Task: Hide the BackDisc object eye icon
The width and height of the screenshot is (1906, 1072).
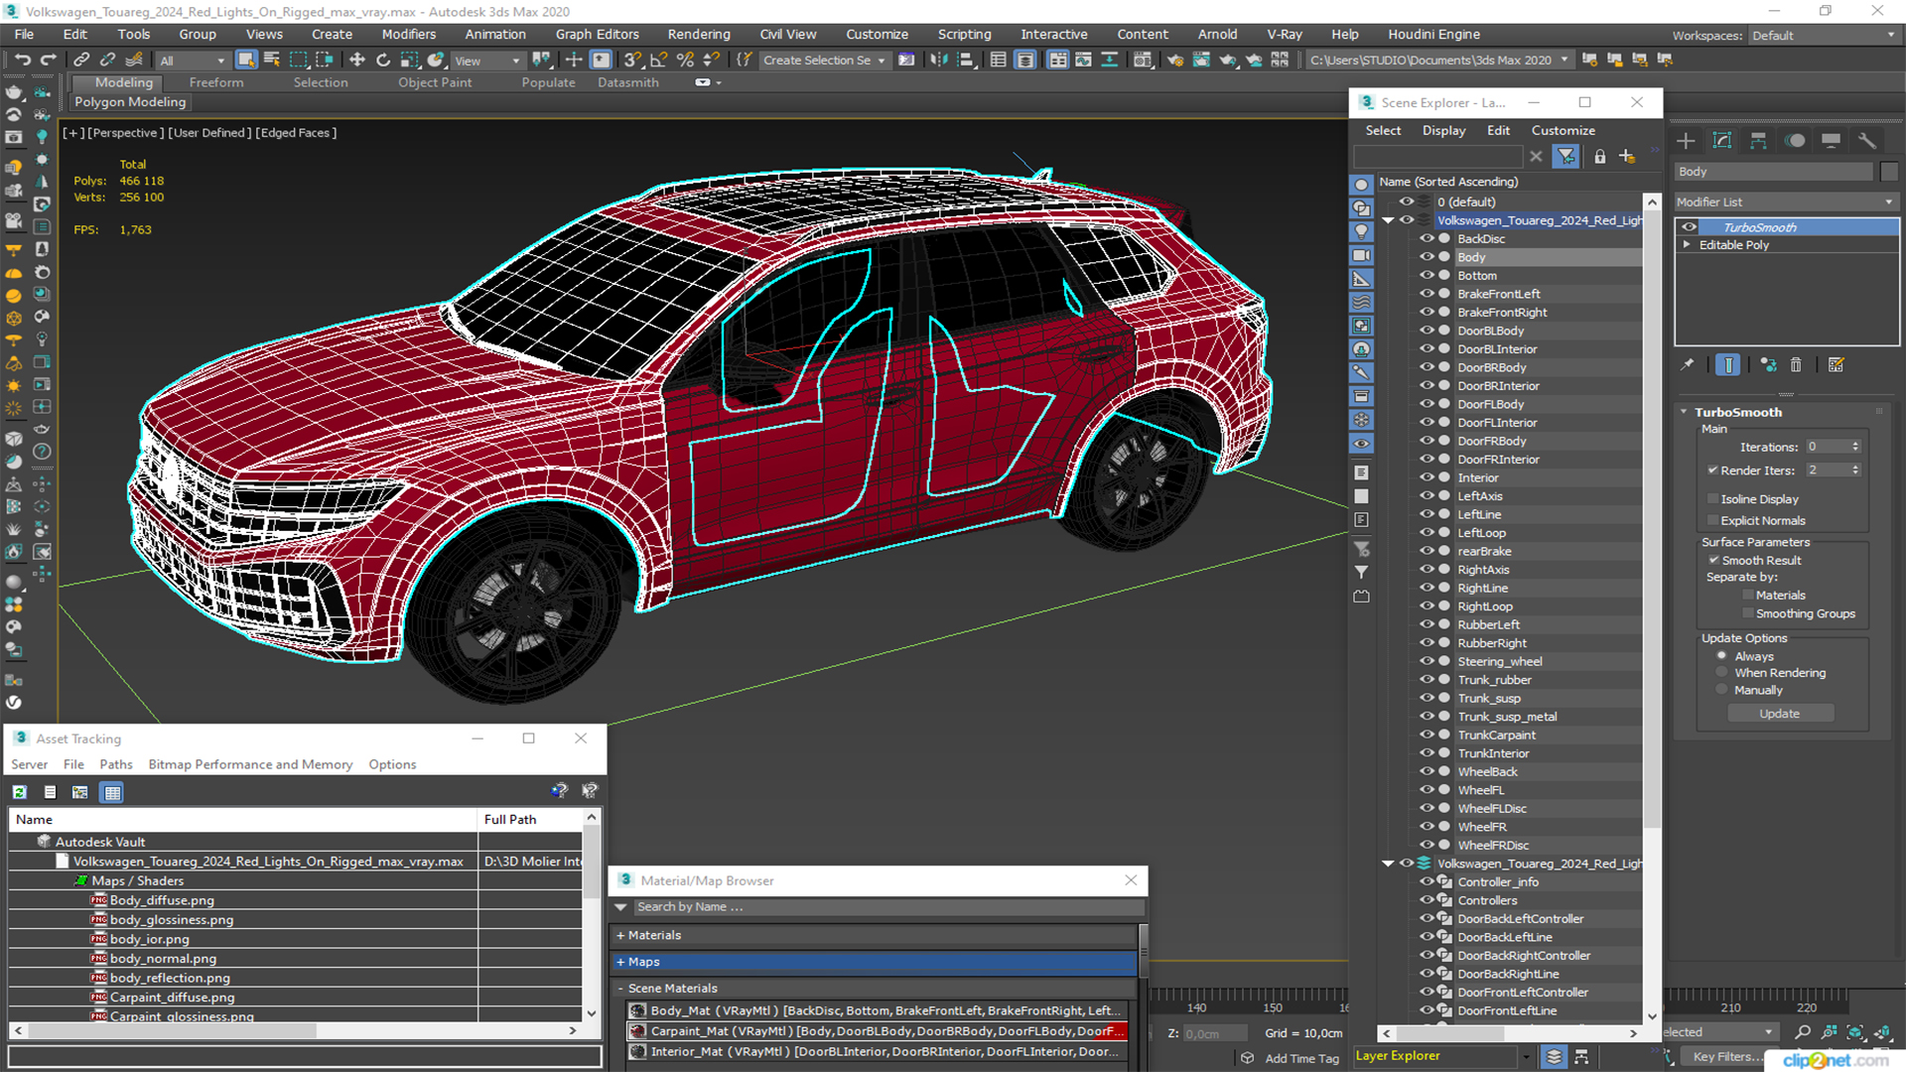Action: (1427, 239)
